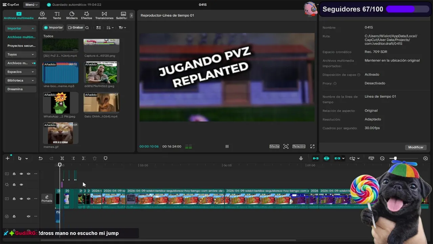Open the Texto panel
Viewport: 433px width, 244px height.
pos(57,16)
